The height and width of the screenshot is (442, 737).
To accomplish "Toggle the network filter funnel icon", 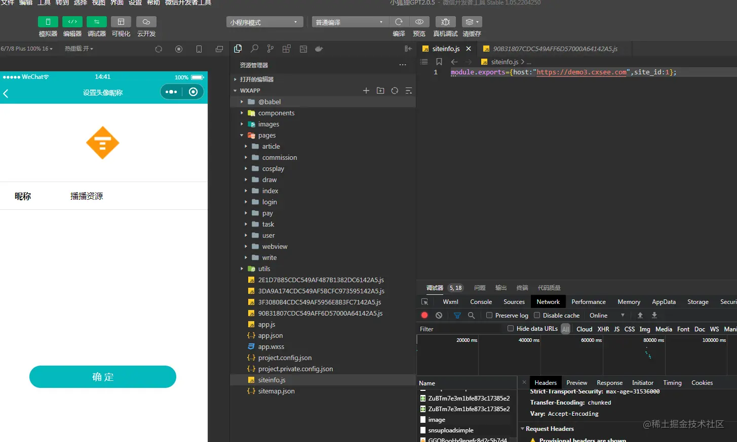I will pos(457,315).
